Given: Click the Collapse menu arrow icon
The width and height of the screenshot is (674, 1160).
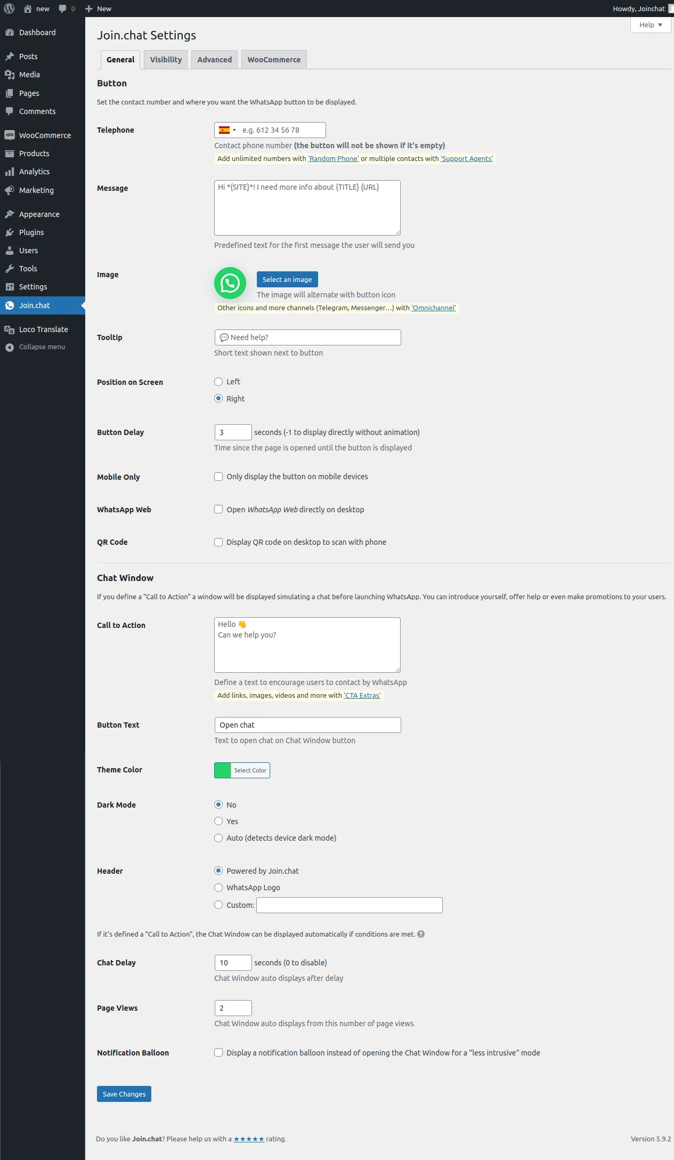Looking at the screenshot, I should pos(9,347).
